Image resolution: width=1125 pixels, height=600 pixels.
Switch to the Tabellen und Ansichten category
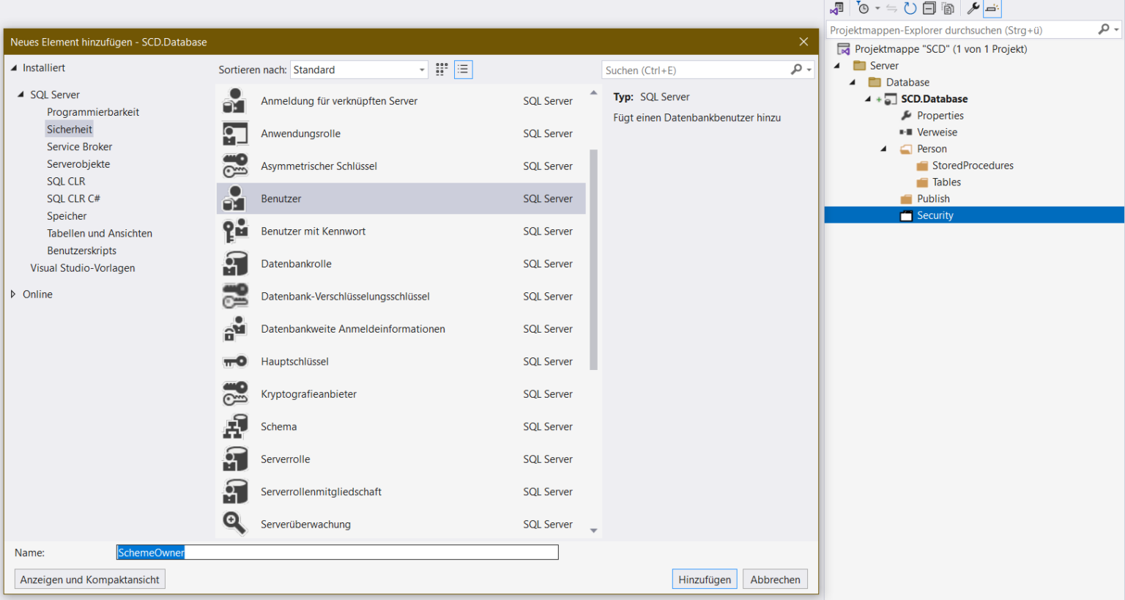tap(99, 233)
